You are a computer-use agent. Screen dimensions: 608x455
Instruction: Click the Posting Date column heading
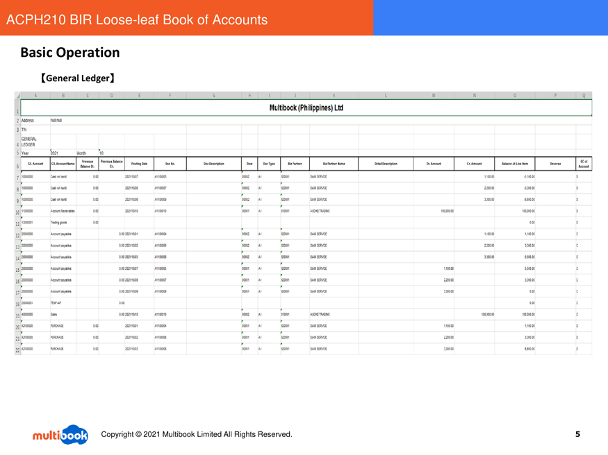pyautogui.click(x=139, y=164)
